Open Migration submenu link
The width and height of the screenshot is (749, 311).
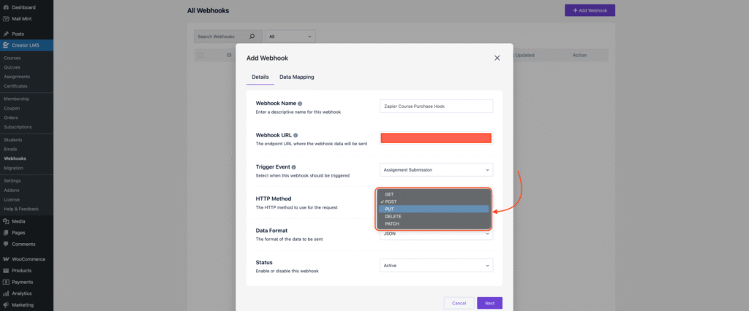click(x=13, y=168)
